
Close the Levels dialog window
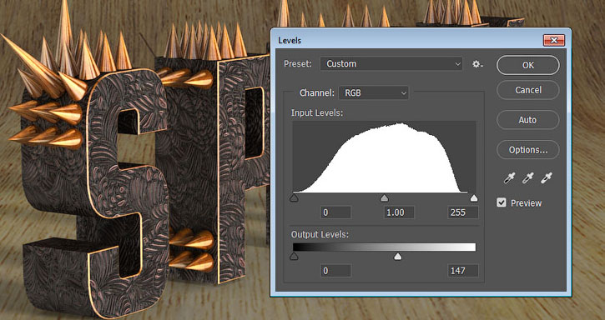coord(554,40)
